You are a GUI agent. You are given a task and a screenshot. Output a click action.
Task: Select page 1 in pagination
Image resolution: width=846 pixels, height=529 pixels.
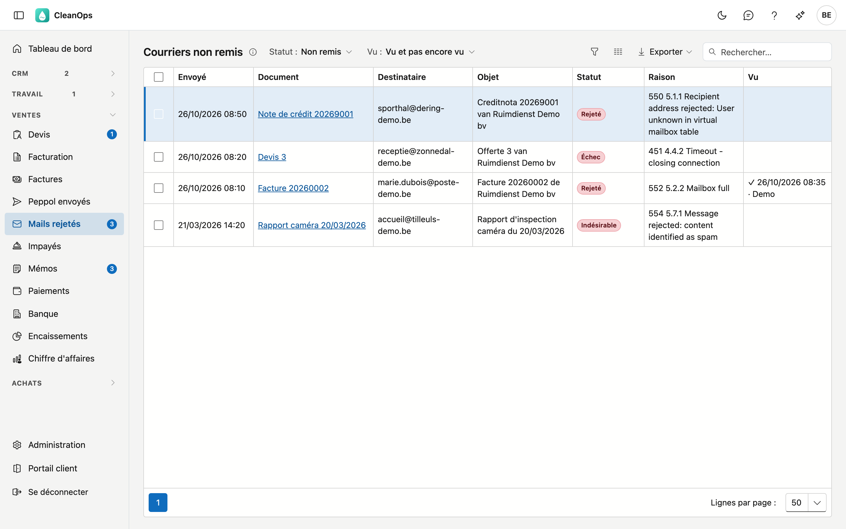[x=158, y=503]
